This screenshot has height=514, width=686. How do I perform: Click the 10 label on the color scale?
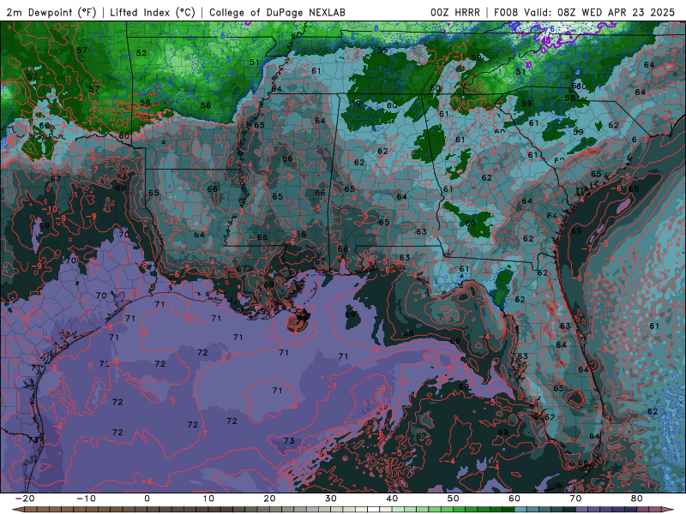[208, 499]
